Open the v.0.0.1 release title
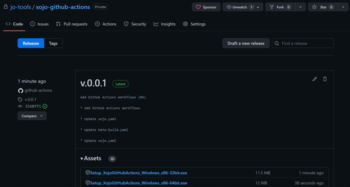 (93, 83)
